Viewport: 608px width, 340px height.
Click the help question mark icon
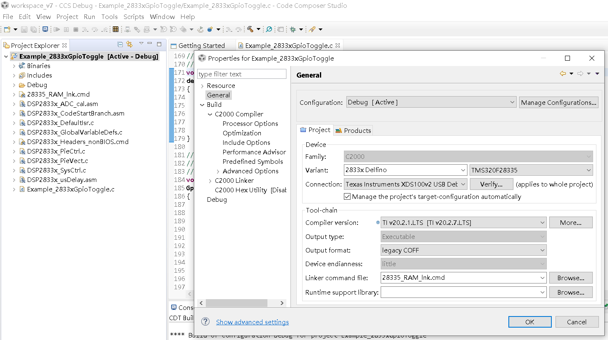pos(205,322)
